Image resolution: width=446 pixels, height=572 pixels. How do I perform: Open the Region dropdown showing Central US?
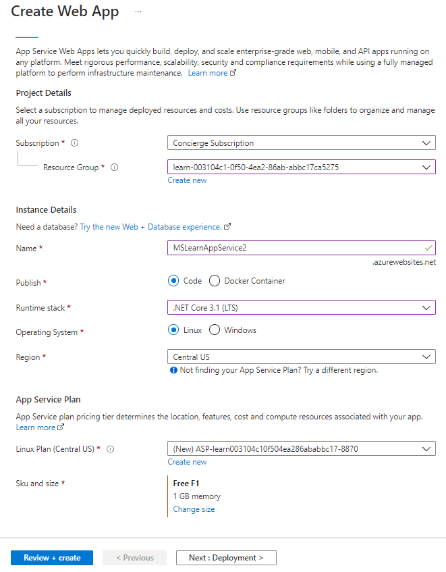tap(302, 357)
